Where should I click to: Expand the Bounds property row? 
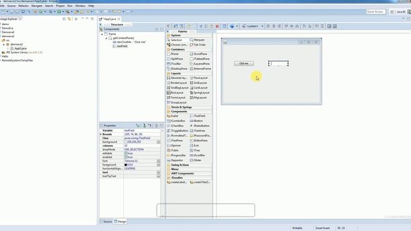[101, 134]
